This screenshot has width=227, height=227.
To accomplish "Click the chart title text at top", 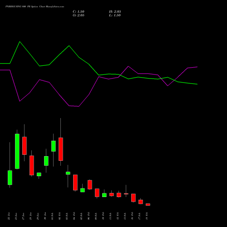I will coord(35,7).
